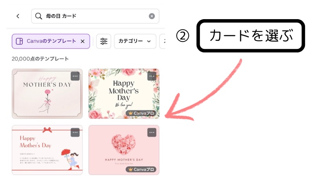This screenshot has width=314, height=176.
Task: Open more options on red ribbon card
Action: pos(75,132)
